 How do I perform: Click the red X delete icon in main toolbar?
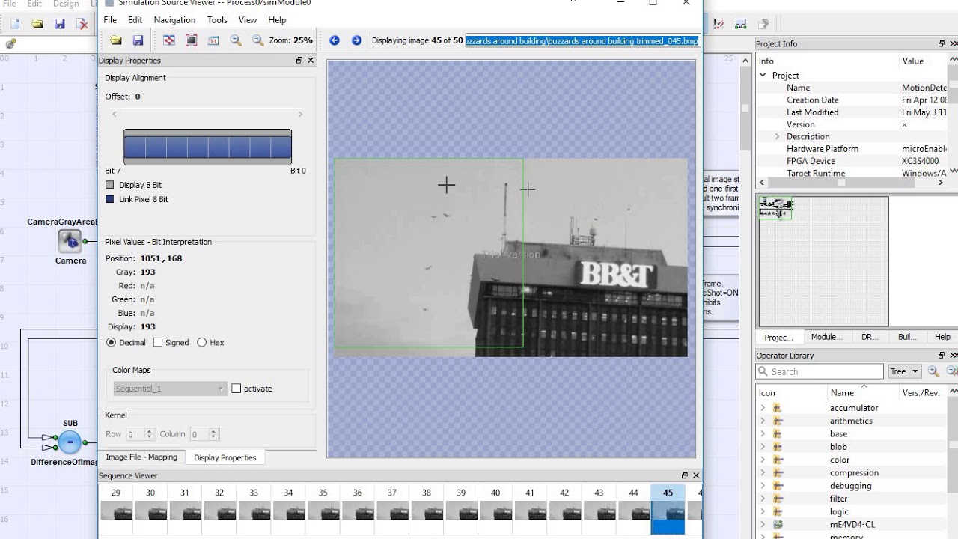82,24
